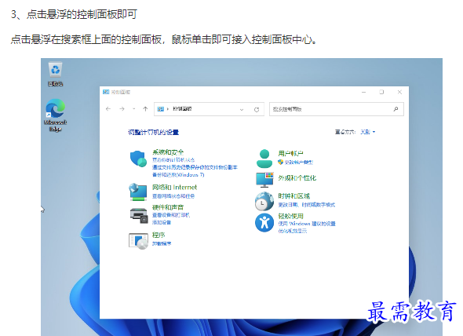
Task: Click the 更改帐户类型 link
Action: coord(298,162)
